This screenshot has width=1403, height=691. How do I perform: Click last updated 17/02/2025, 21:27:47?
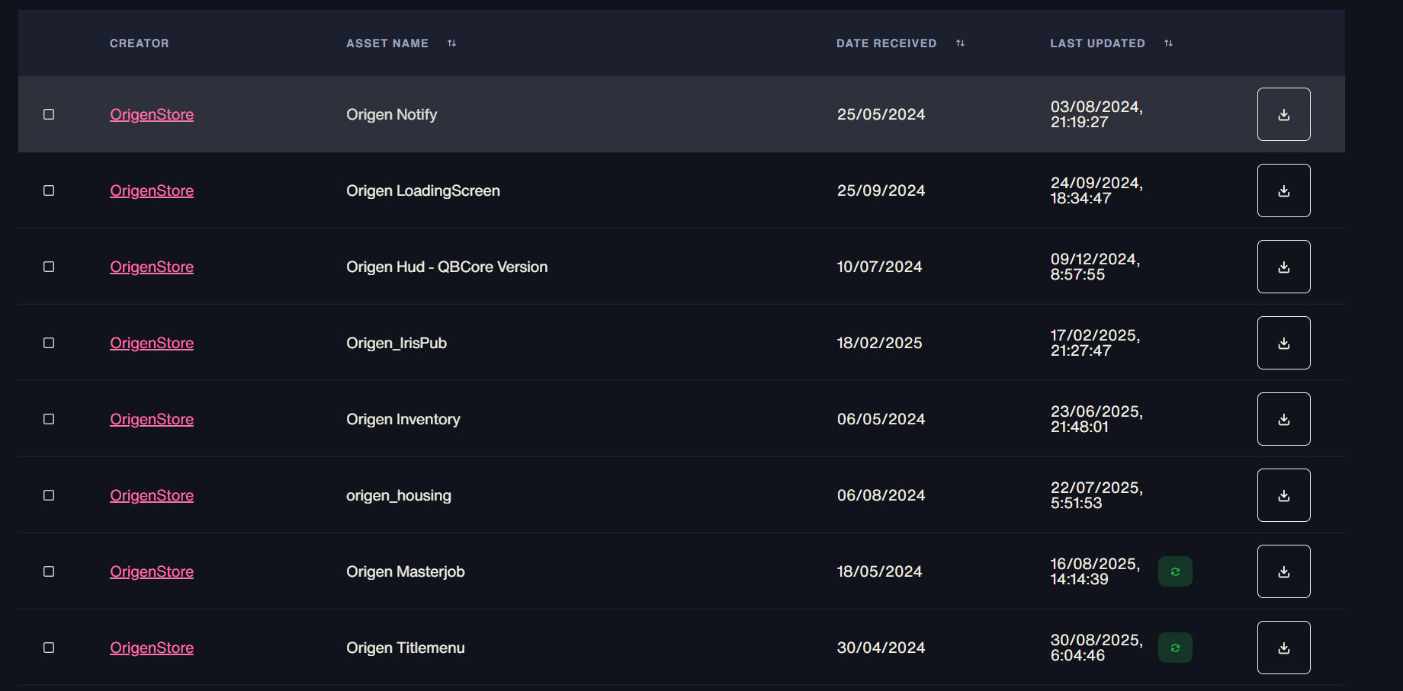pos(1095,343)
